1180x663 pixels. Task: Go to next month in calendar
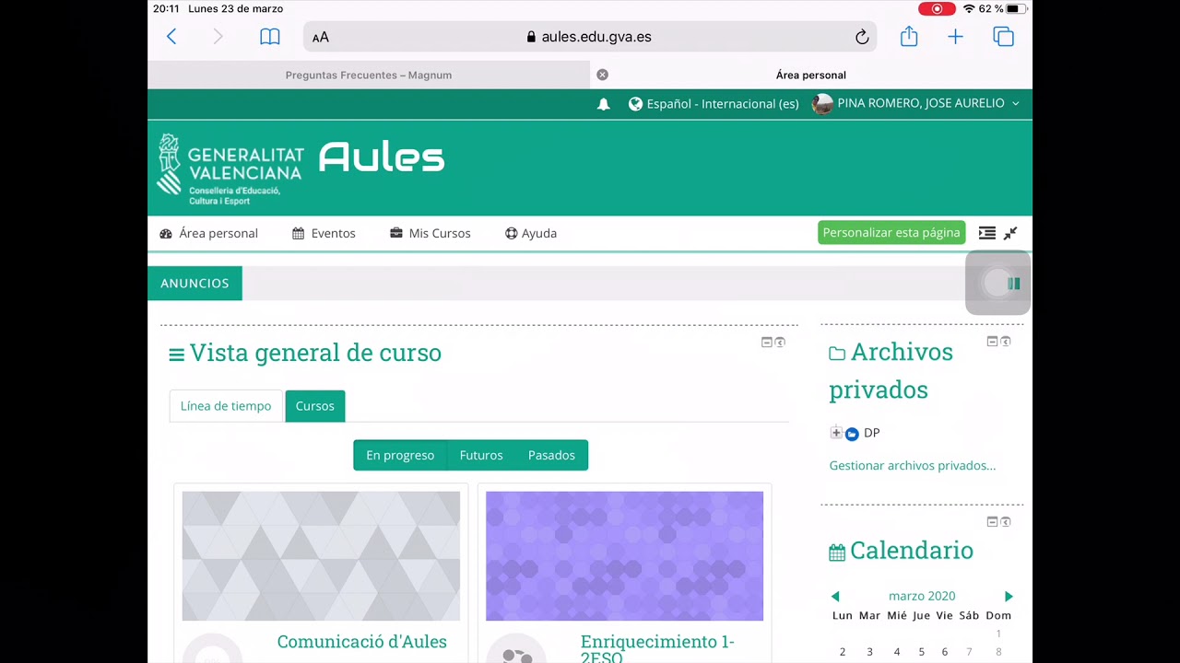[1009, 597]
